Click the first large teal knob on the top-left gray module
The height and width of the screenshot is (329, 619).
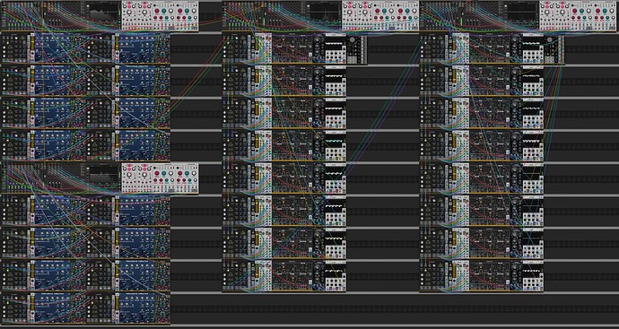pyautogui.click(x=164, y=11)
